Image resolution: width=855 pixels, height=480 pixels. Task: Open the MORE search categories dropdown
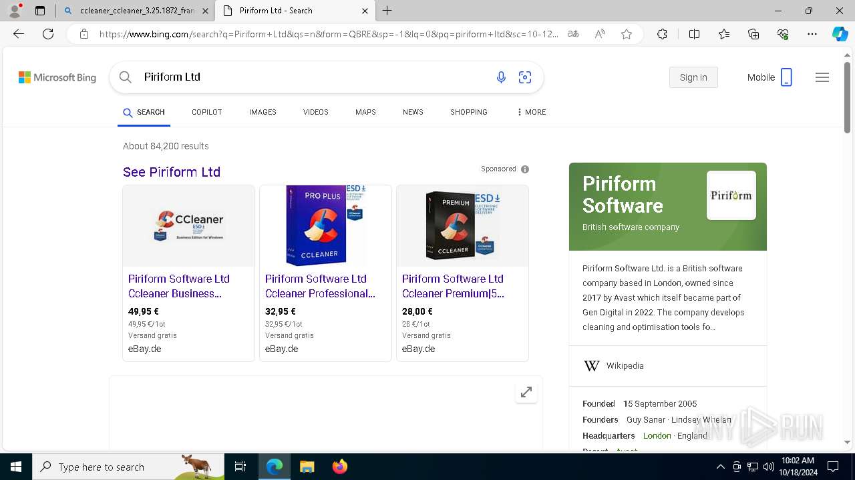(532, 112)
